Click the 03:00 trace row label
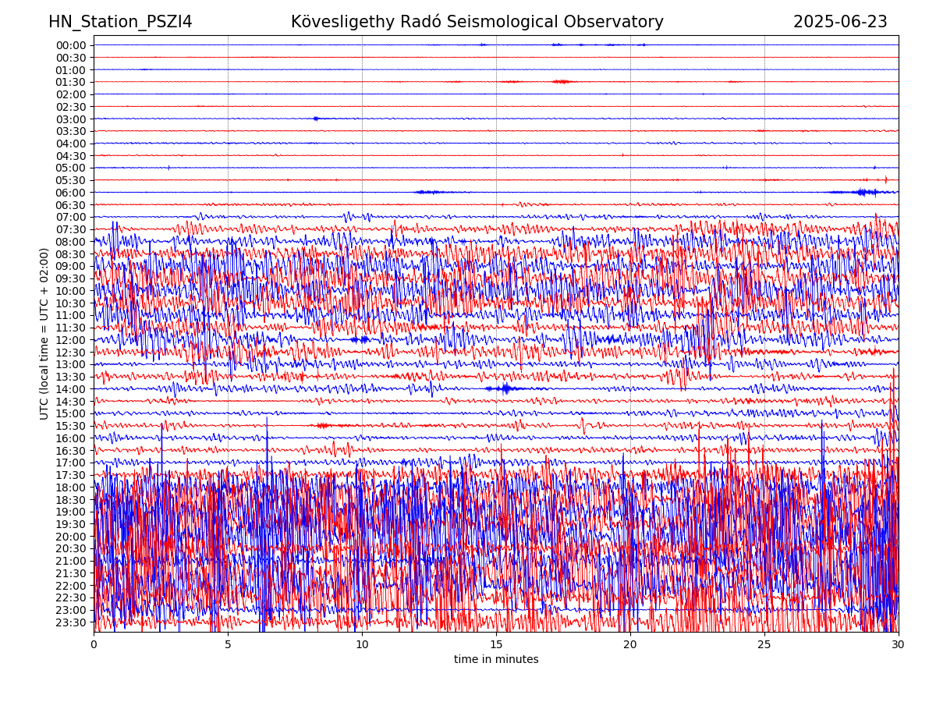This screenshot has height=702, width=936. (71, 119)
